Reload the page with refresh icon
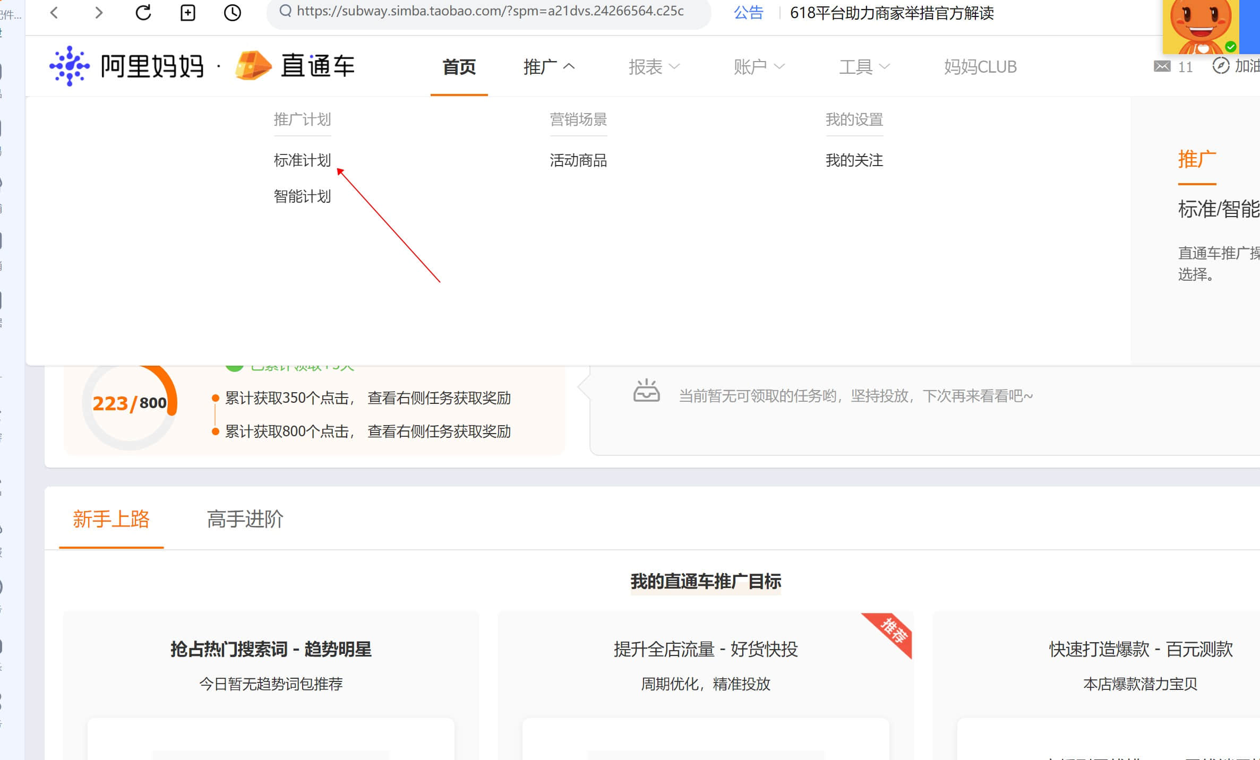The height and width of the screenshot is (760, 1260). coord(143,12)
